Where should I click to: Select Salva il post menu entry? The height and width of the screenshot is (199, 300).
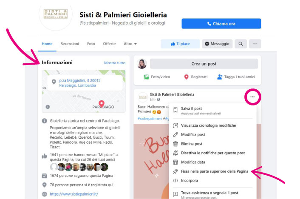coord(212,111)
